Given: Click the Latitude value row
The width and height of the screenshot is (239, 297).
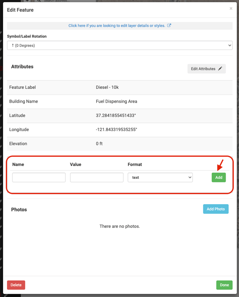Looking at the screenshot, I should click(119, 115).
